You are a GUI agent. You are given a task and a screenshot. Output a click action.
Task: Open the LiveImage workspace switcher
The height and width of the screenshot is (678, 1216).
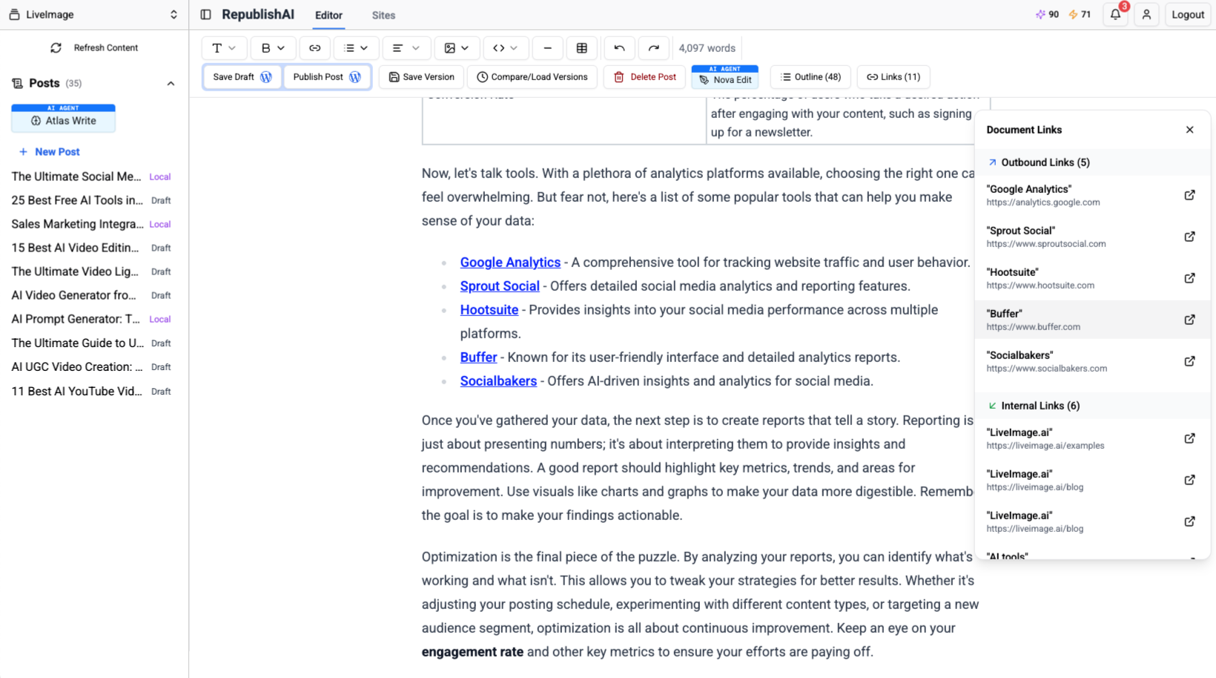93,15
